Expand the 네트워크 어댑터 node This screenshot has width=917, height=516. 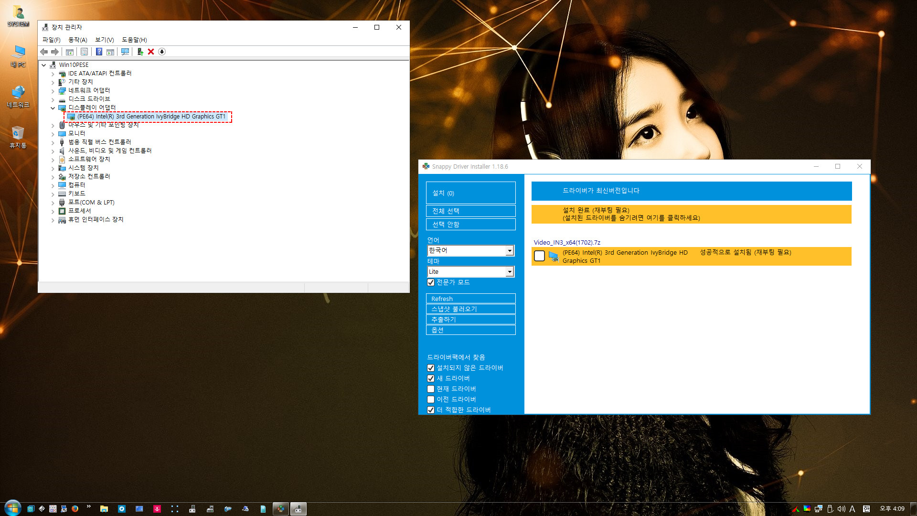click(53, 91)
